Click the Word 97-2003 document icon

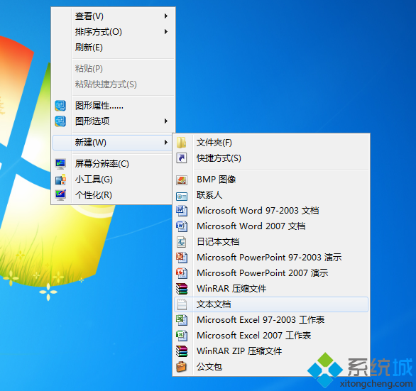pyautogui.click(x=182, y=211)
